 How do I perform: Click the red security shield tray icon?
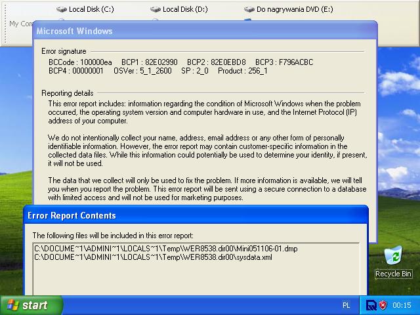point(383,305)
